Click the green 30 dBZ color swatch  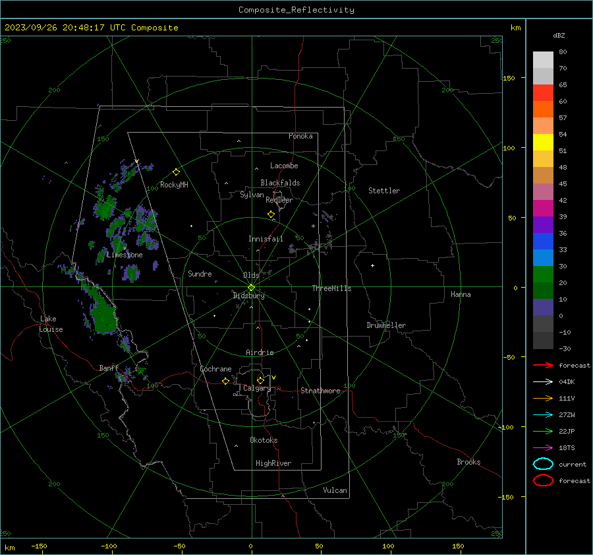[543, 274]
